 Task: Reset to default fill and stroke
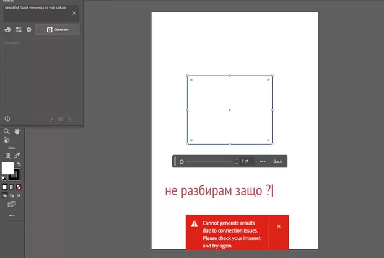point(4,178)
